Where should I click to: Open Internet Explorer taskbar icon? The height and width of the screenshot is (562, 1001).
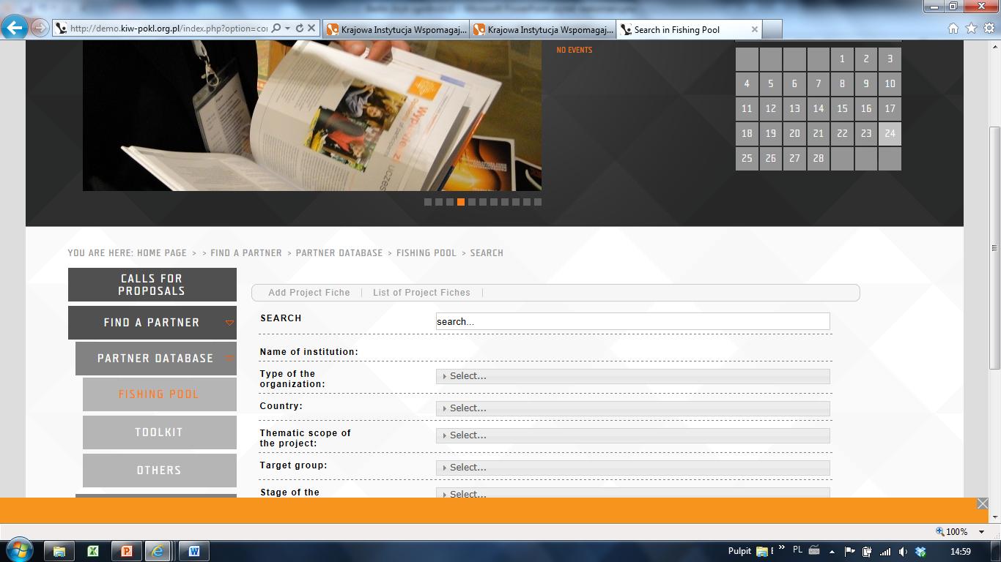pyautogui.click(x=158, y=551)
